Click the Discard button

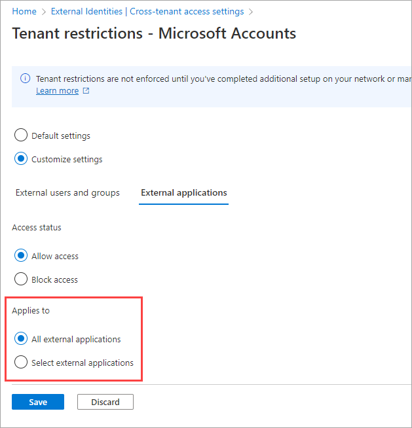[x=105, y=402]
